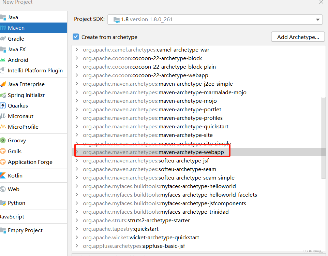Expand cocoon-22-archetype-block node

(x=77, y=58)
